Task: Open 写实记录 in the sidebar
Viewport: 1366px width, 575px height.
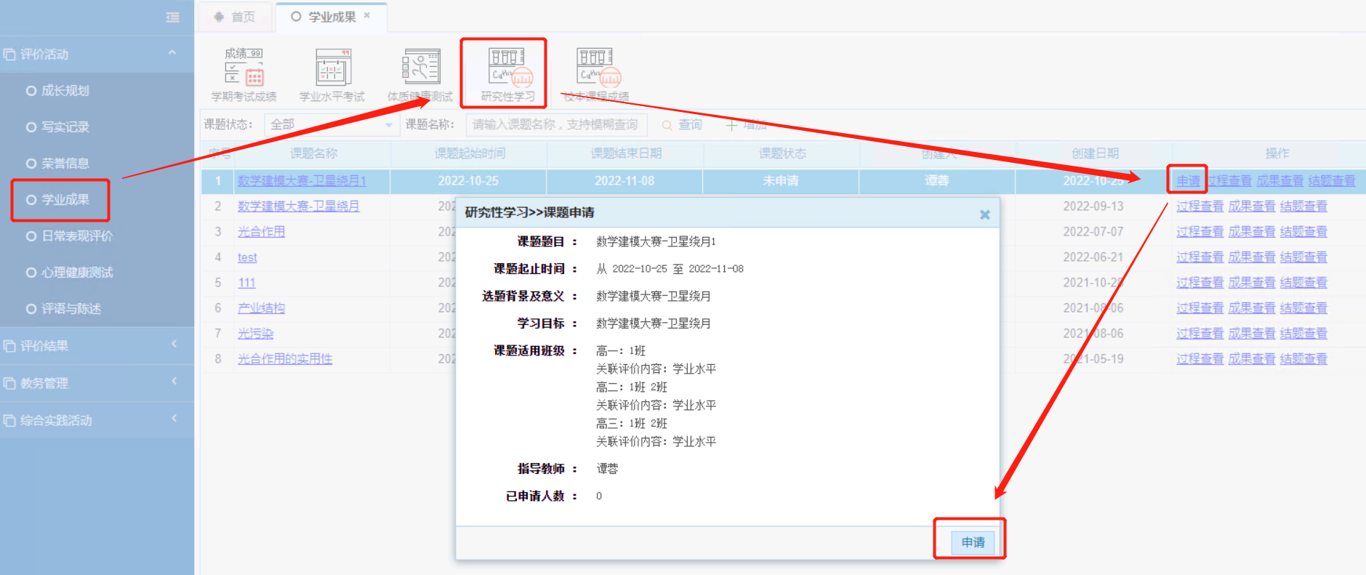Action: [65, 127]
